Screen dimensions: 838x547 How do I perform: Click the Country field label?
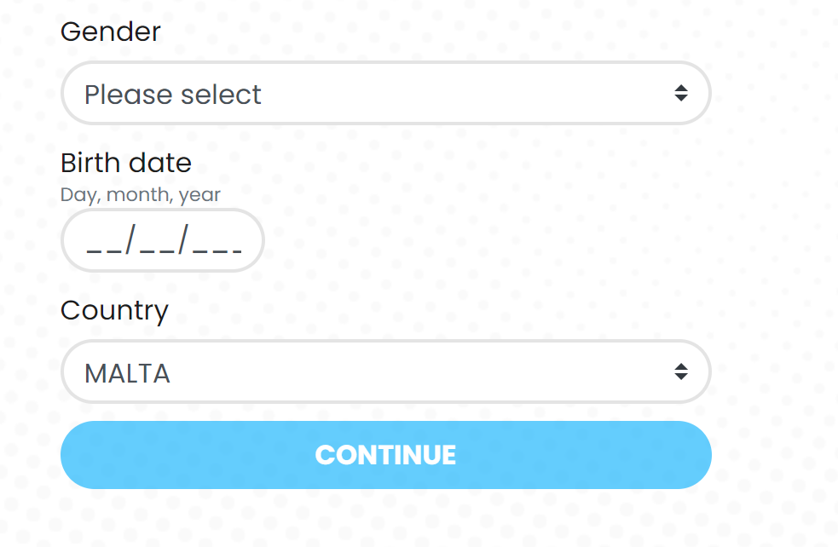point(114,311)
